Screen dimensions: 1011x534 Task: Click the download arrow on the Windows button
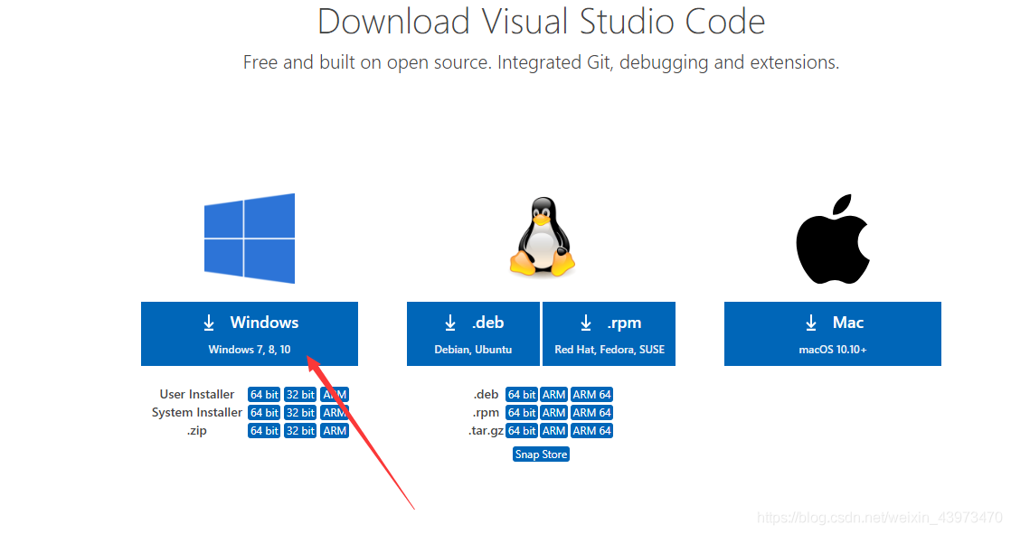coord(209,323)
